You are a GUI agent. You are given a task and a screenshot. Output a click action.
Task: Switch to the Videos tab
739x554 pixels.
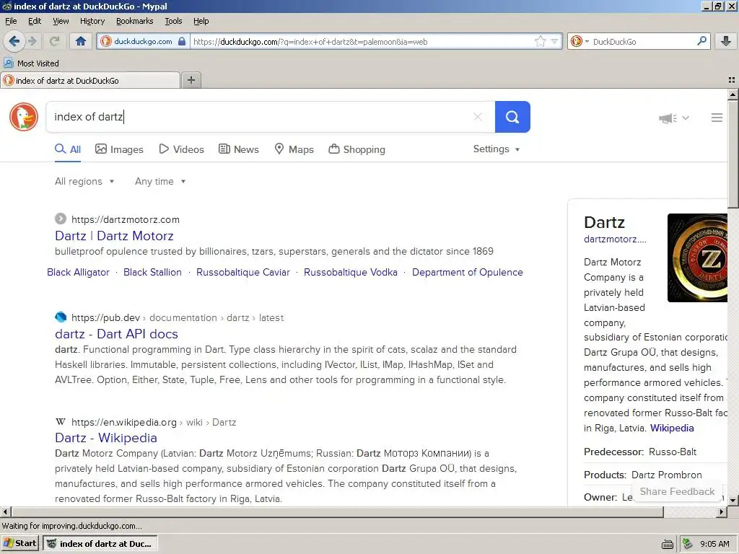[x=181, y=149]
